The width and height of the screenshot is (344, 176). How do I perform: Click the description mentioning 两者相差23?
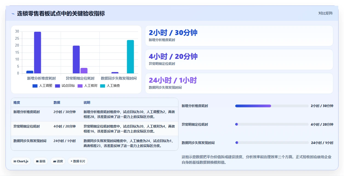tap(128, 143)
